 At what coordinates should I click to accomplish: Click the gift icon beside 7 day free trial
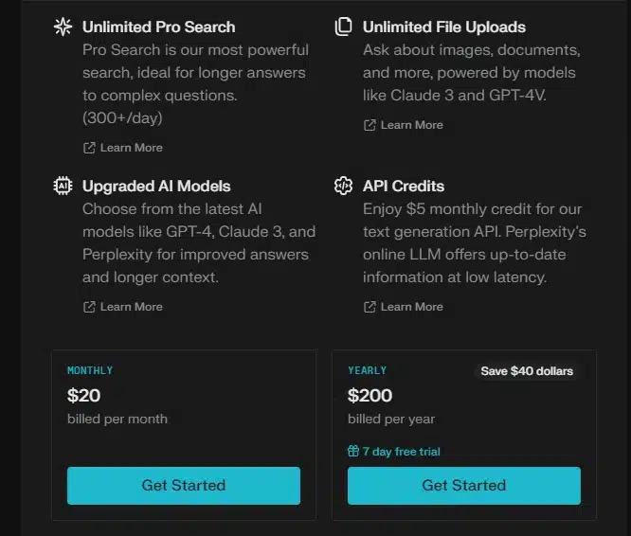(353, 451)
